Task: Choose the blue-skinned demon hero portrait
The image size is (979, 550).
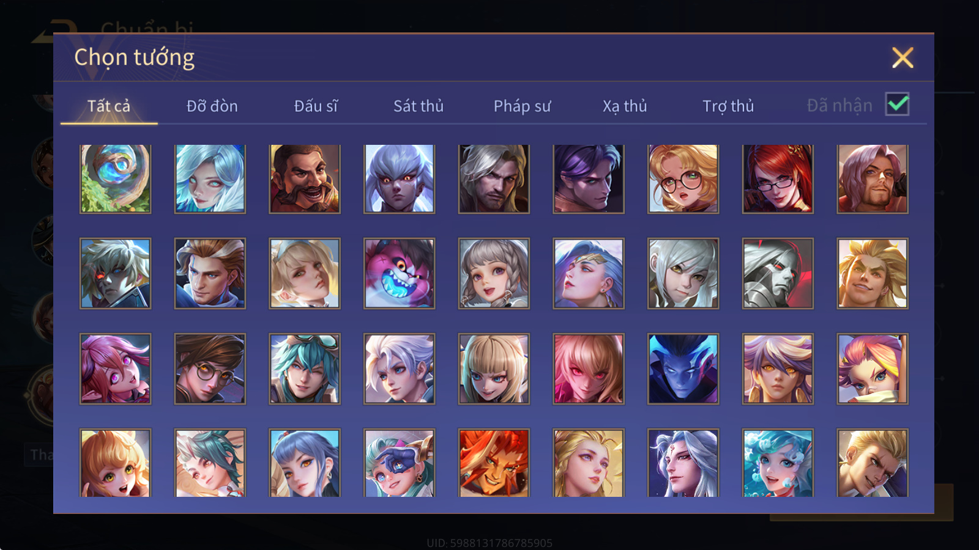Action: click(x=683, y=369)
